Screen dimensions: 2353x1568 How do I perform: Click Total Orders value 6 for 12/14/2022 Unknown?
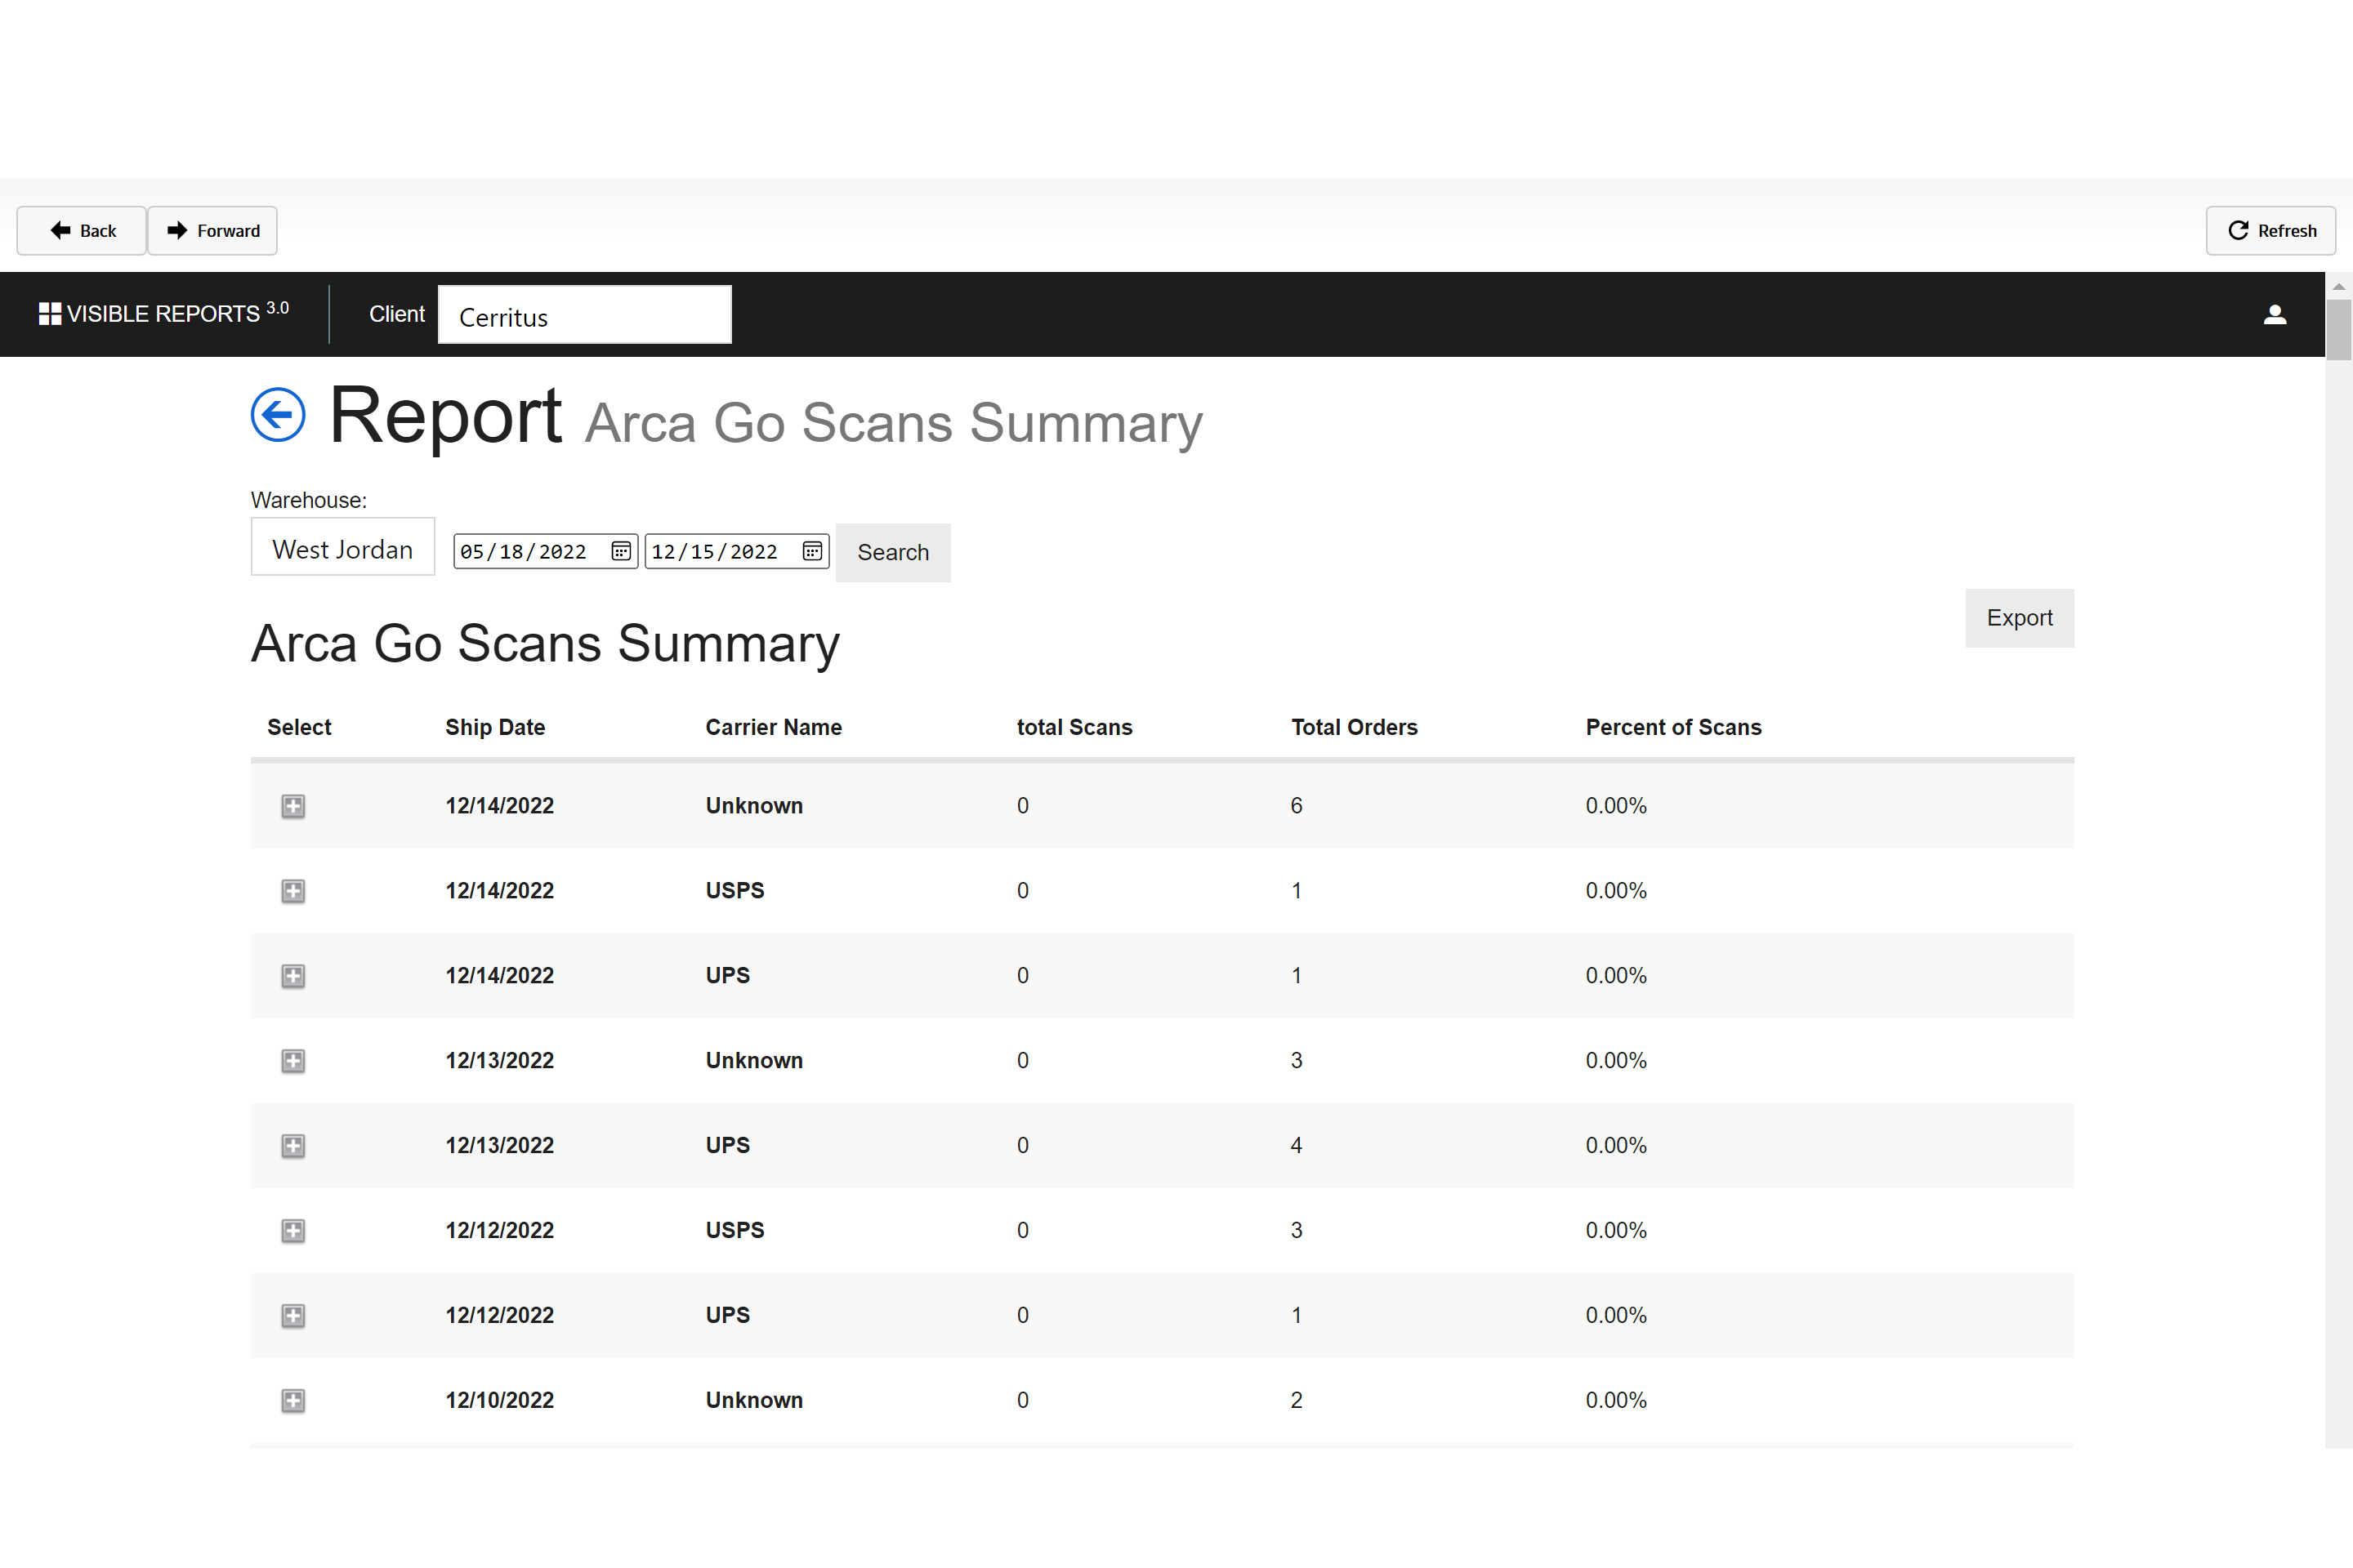(x=1297, y=806)
